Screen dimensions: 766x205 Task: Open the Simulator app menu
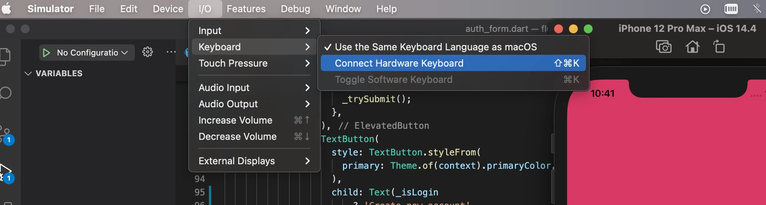click(50, 9)
